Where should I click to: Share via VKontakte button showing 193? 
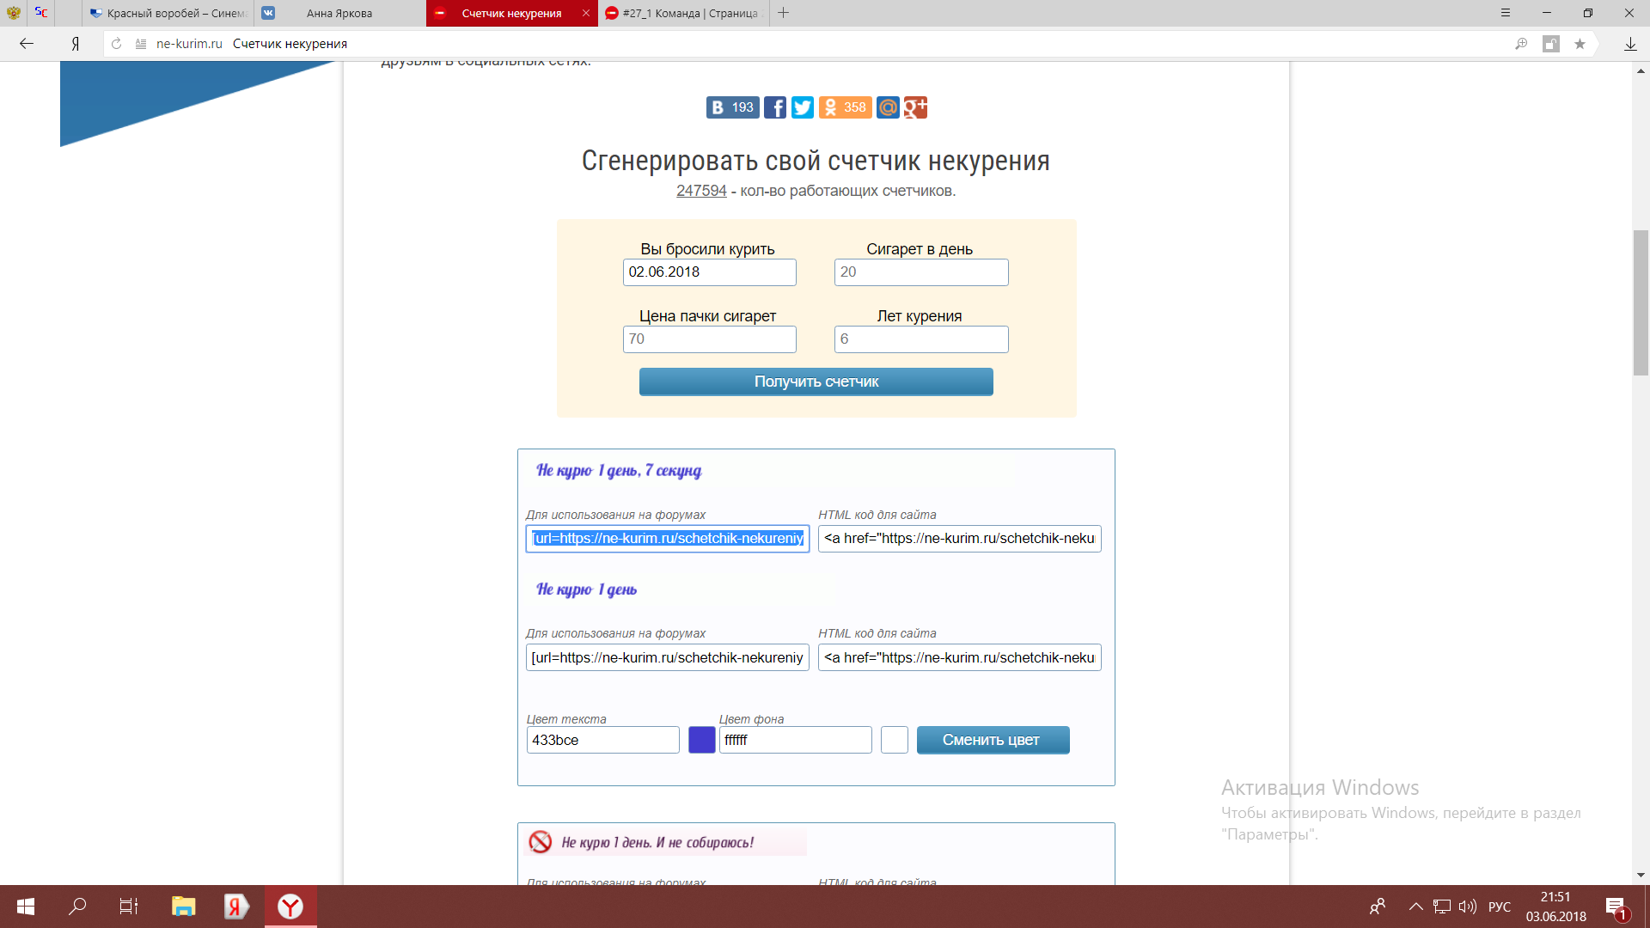point(732,107)
